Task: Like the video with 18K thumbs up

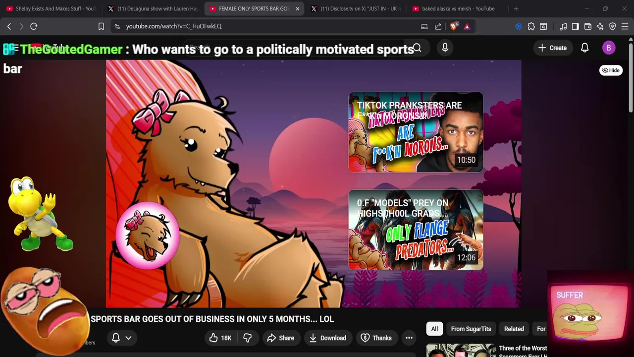Action: (220, 338)
